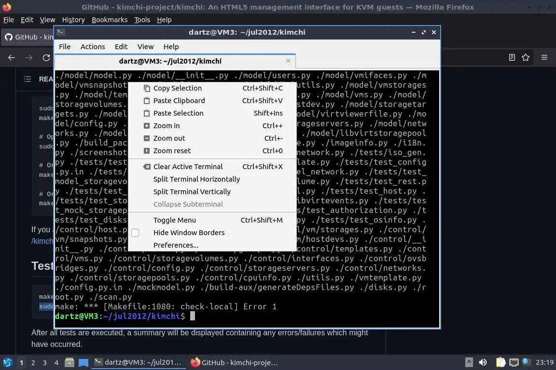Image resolution: width=556 pixels, height=370 pixels.
Task: Click the Paste Clipboard clipboard icon
Action: pos(146,101)
